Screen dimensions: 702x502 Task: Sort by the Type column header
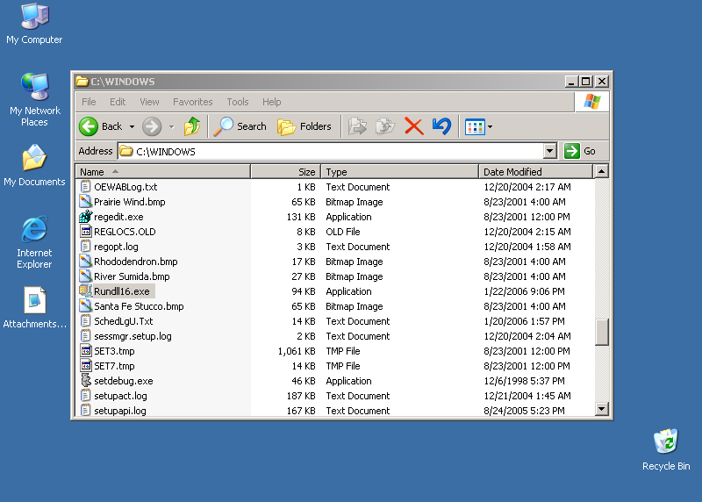(x=400, y=172)
